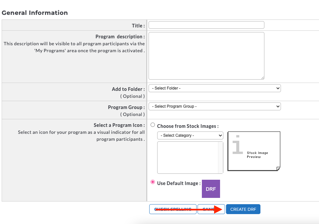The width and height of the screenshot is (319, 224).
Task: Click the purple DRF default icon
Action: pos(211,189)
